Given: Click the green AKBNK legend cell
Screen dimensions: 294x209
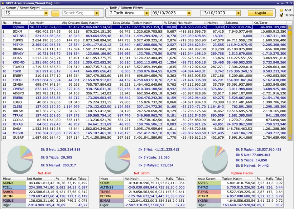Looking at the screenshot, I should coord(14,183).
